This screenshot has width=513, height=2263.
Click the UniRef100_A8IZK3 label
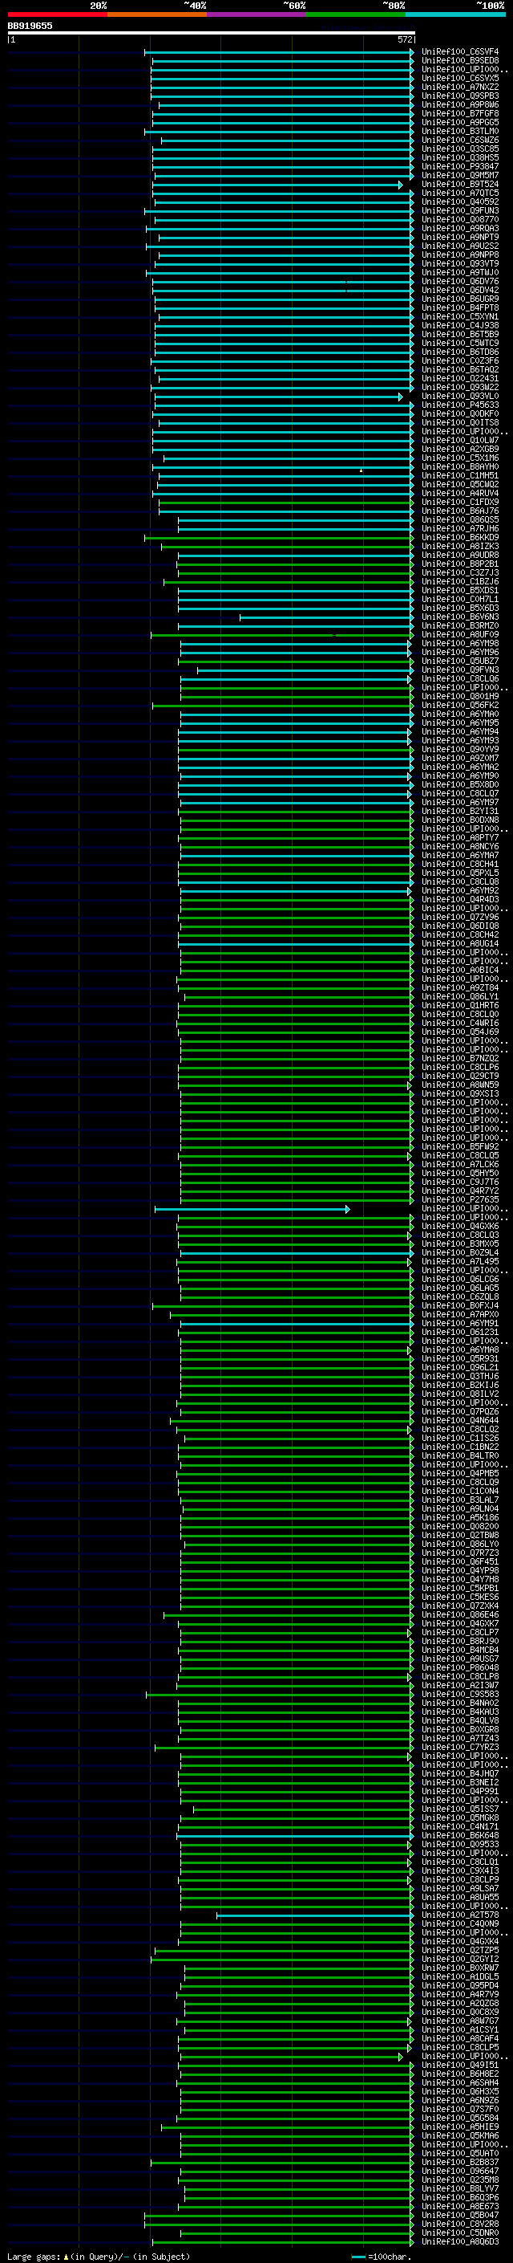(460, 547)
